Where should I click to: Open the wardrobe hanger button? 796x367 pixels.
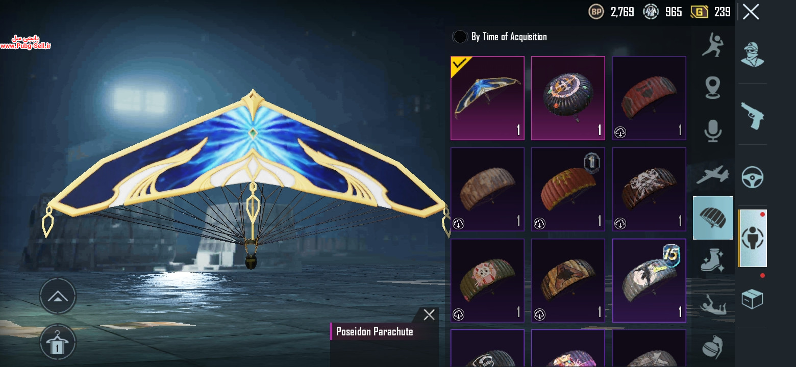point(58,343)
